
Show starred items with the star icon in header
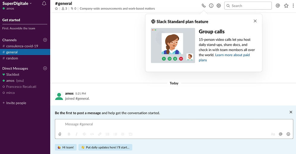tap(286, 6)
